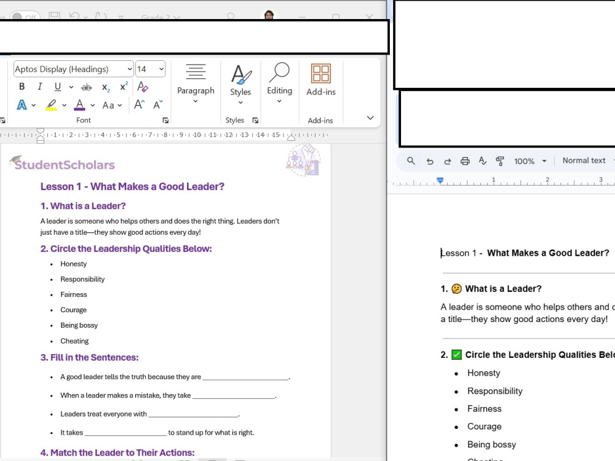Click the green checkmark emoji in heading 2
Screen dimensions: 615x461
pos(456,355)
